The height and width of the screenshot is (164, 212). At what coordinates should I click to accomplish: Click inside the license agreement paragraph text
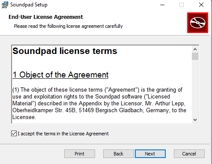(99, 104)
